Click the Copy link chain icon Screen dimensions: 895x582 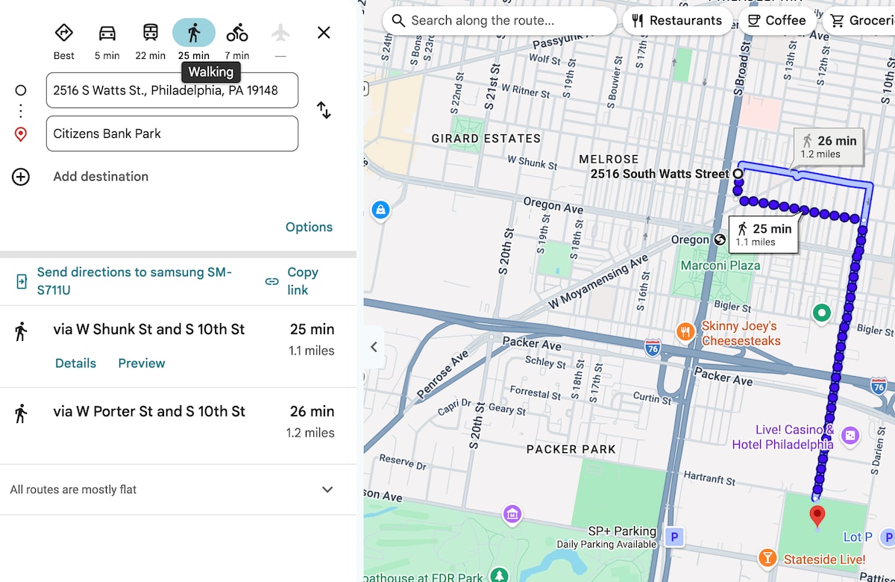[272, 281]
